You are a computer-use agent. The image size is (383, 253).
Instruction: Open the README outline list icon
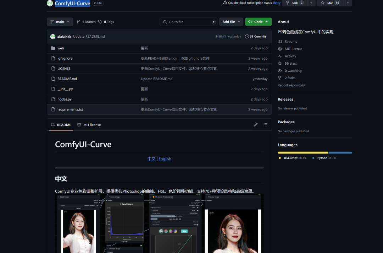tap(265, 125)
